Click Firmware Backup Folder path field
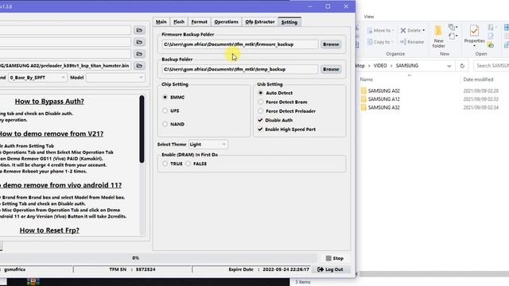 coord(240,44)
